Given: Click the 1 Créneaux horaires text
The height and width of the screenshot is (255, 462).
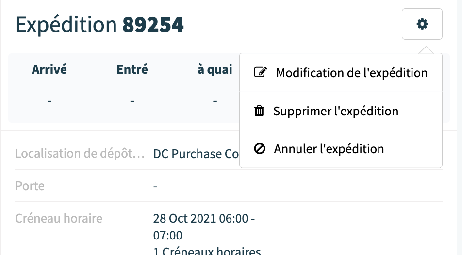Looking at the screenshot, I should pyautogui.click(x=207, y=251).
